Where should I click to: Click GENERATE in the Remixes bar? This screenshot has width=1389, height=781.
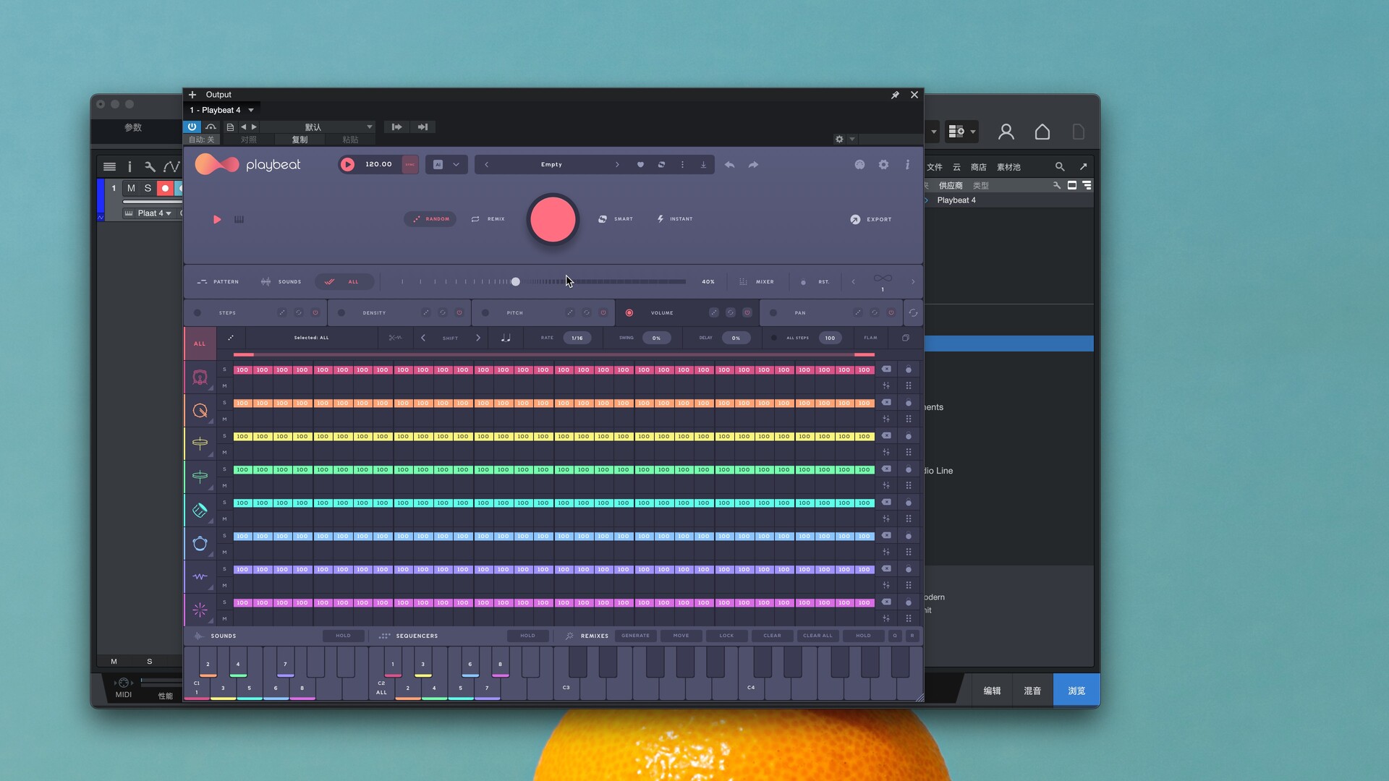pos(635,636)
